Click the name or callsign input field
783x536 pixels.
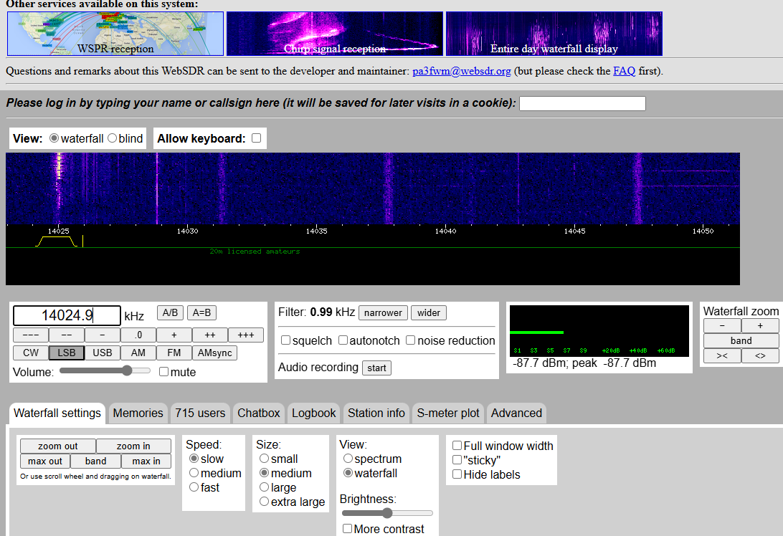582,103
